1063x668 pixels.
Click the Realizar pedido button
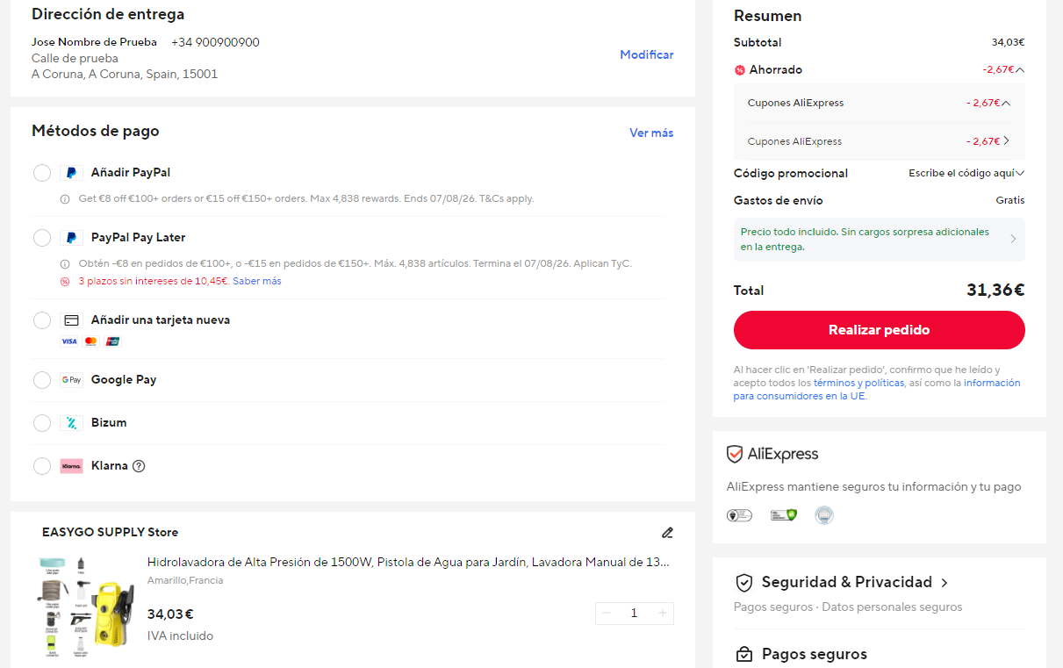click(x=879, y=330)
